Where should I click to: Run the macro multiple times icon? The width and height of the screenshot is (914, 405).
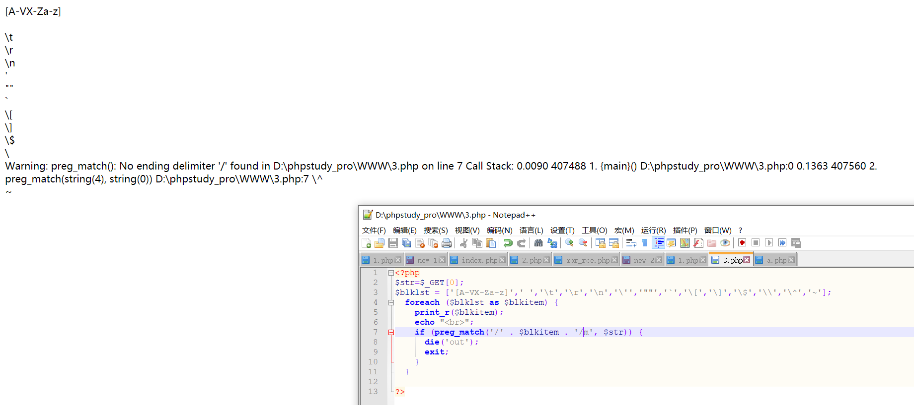point(782,243)
